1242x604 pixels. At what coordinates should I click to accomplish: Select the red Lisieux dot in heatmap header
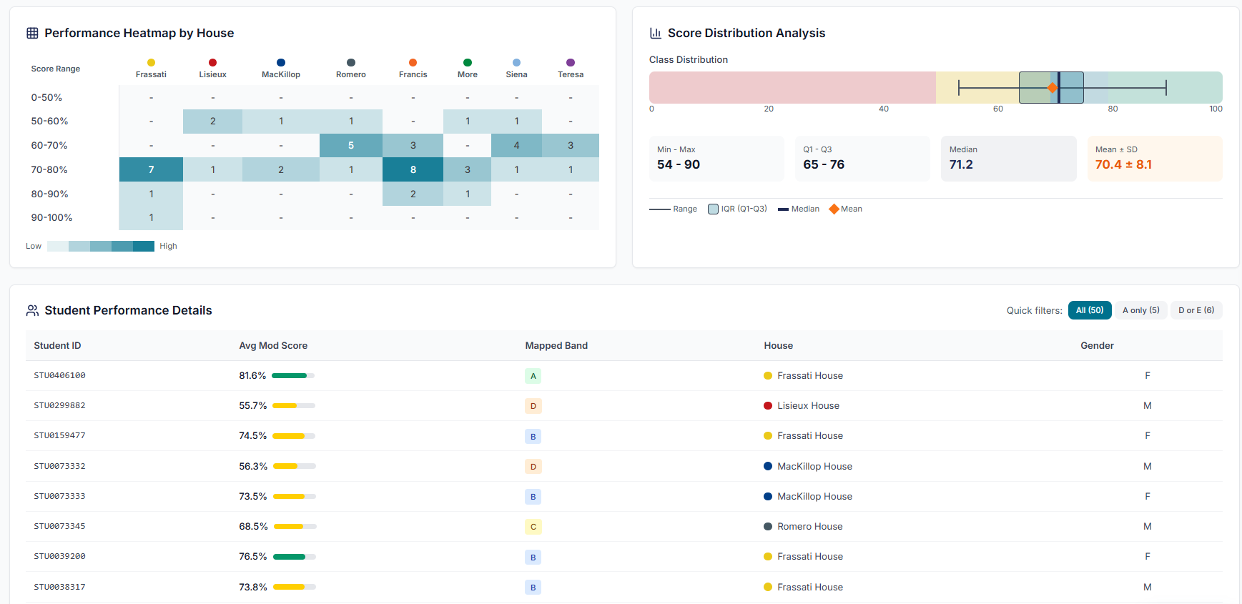click(212, 63)
